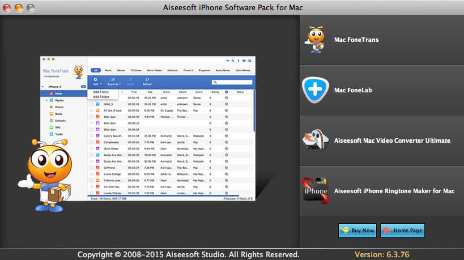
Task: Open the Home Page button
Action: tap(402, 231)
